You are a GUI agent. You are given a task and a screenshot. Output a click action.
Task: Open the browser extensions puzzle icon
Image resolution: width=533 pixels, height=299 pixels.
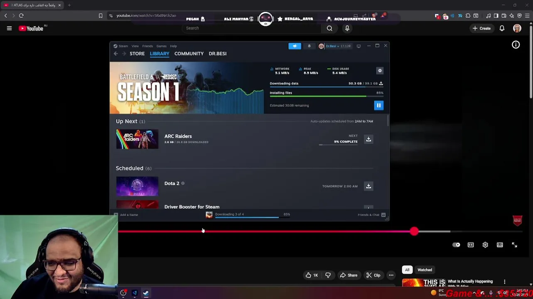(468, 16)
